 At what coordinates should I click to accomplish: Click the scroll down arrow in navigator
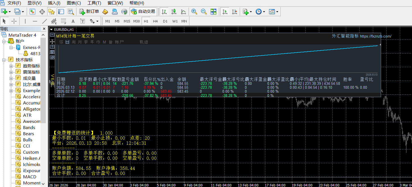tap(43, 183)
